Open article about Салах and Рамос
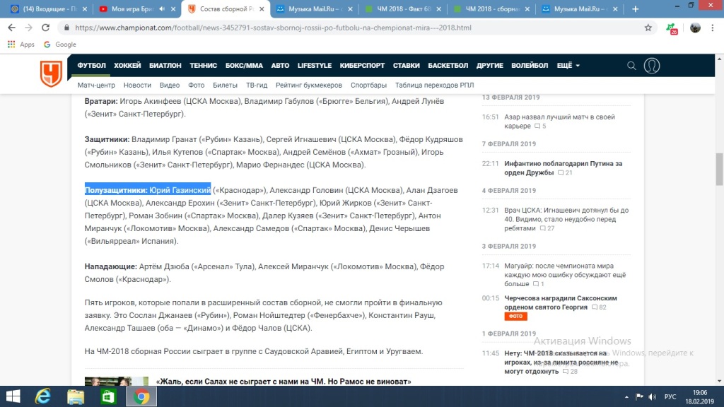Image resolution: width=724 pixels, height=407 pixels. pyautogui.click(x=284, y=382)
